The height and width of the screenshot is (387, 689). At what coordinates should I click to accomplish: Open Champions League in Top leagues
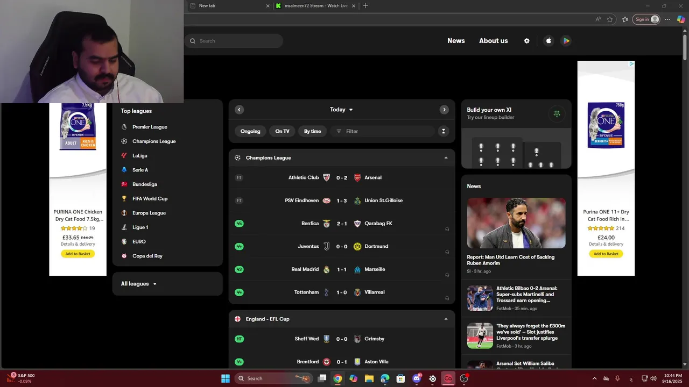154,141
